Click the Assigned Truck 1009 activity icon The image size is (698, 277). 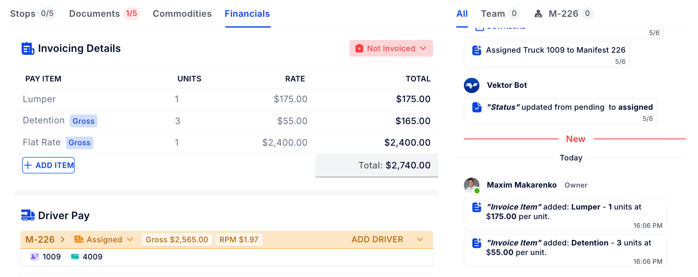[x=477, y=50]
